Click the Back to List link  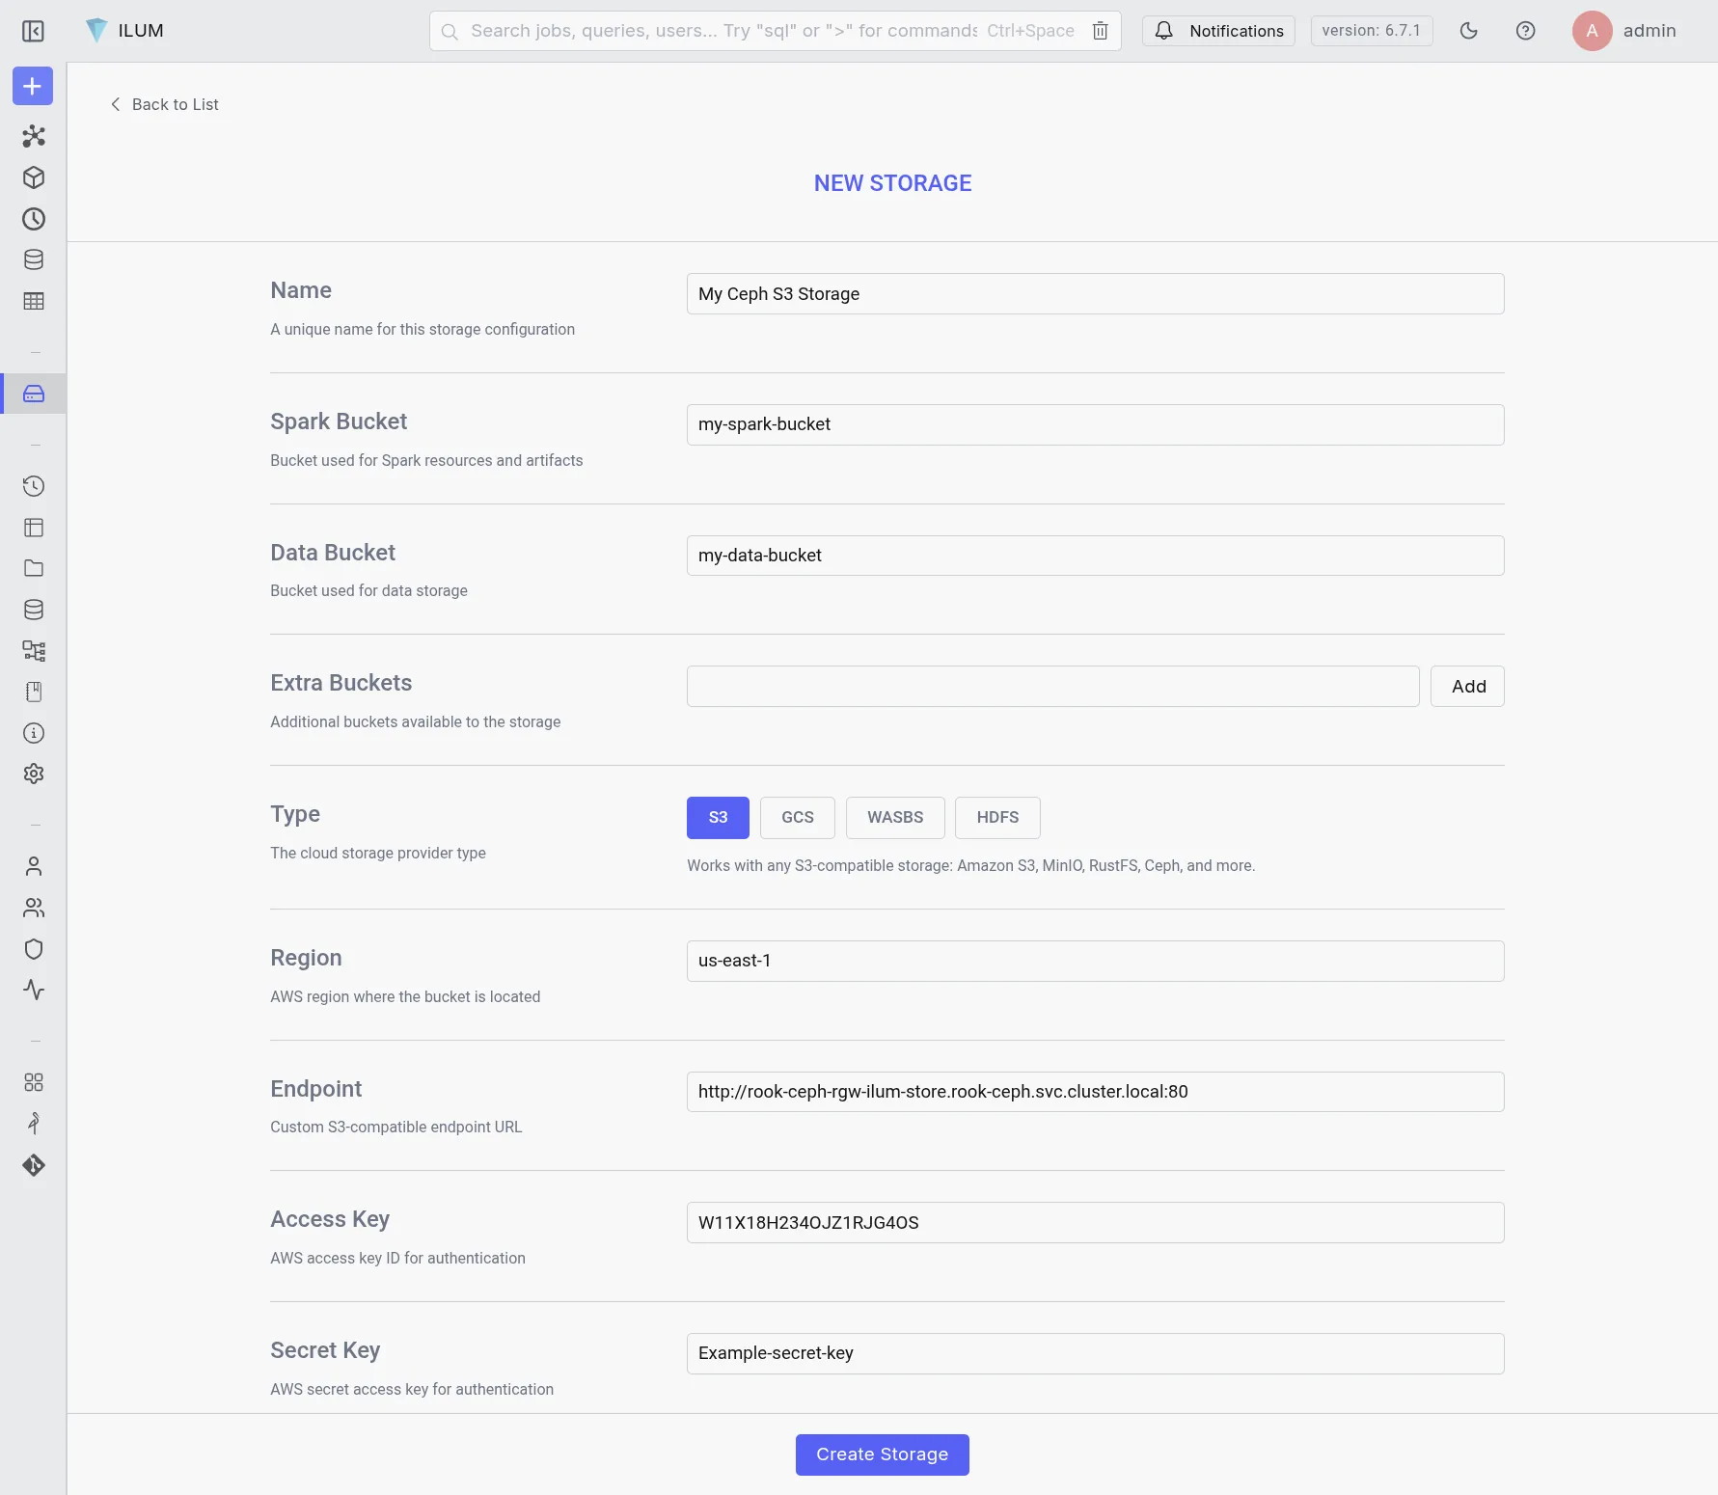[165, 104]
